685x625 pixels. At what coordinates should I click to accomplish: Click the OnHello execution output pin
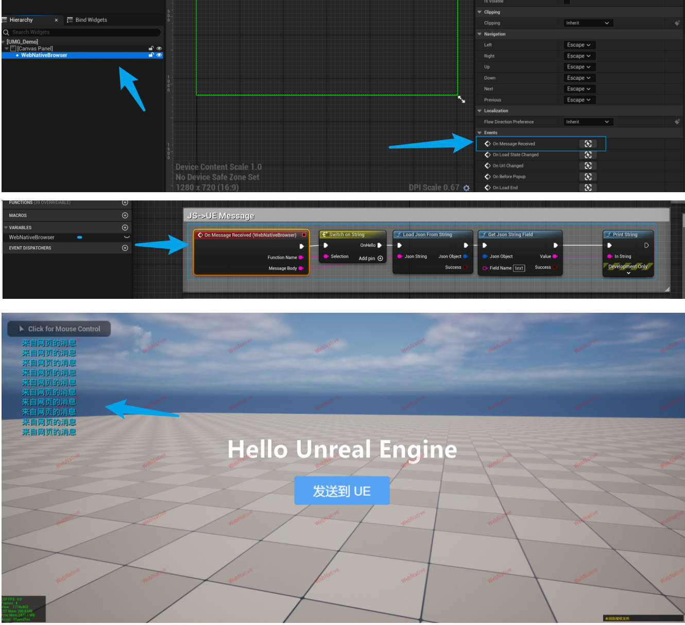(x=380, y=245)
